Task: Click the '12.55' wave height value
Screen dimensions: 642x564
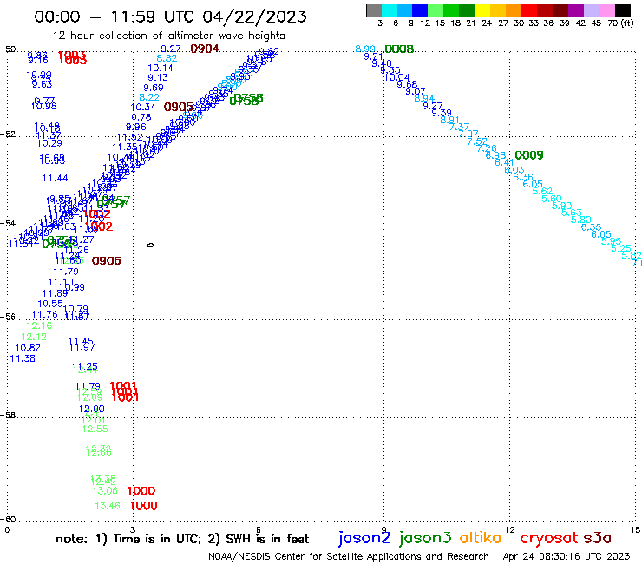Action: click(x=95, y=429)
